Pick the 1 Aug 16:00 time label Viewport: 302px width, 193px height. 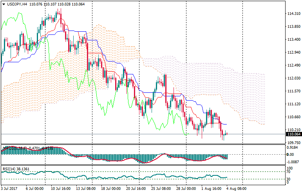211,189
